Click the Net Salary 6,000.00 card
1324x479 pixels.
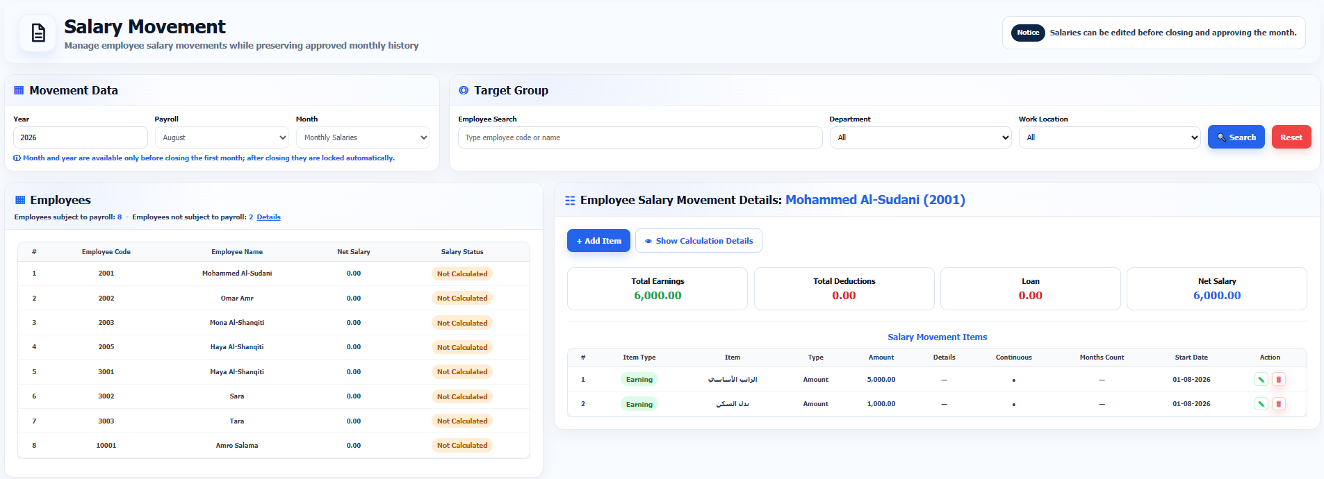pyautogui.click(x=1217, y=289)
